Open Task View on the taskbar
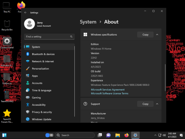185x139 pixels. tap(100, 135)
